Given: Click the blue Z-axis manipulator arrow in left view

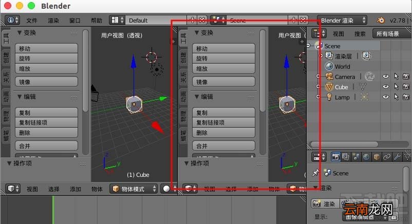Looking at the screenshot, I should [x=134, y=62].
